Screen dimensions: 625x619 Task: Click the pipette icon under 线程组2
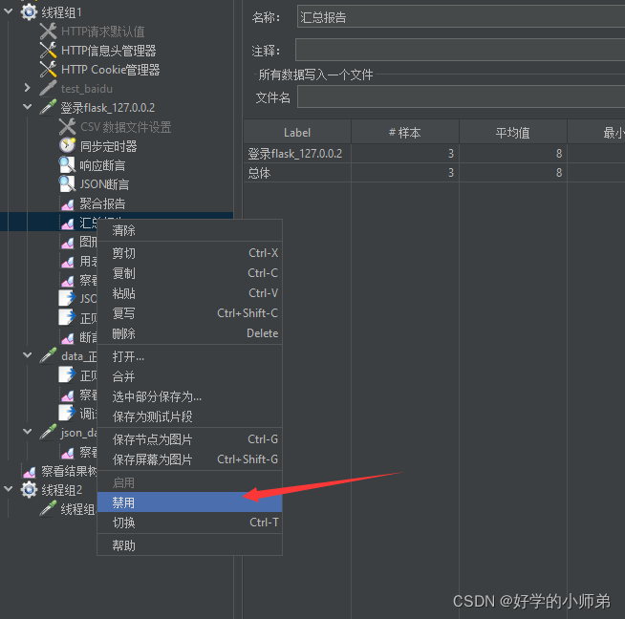[x=48, y=508]
